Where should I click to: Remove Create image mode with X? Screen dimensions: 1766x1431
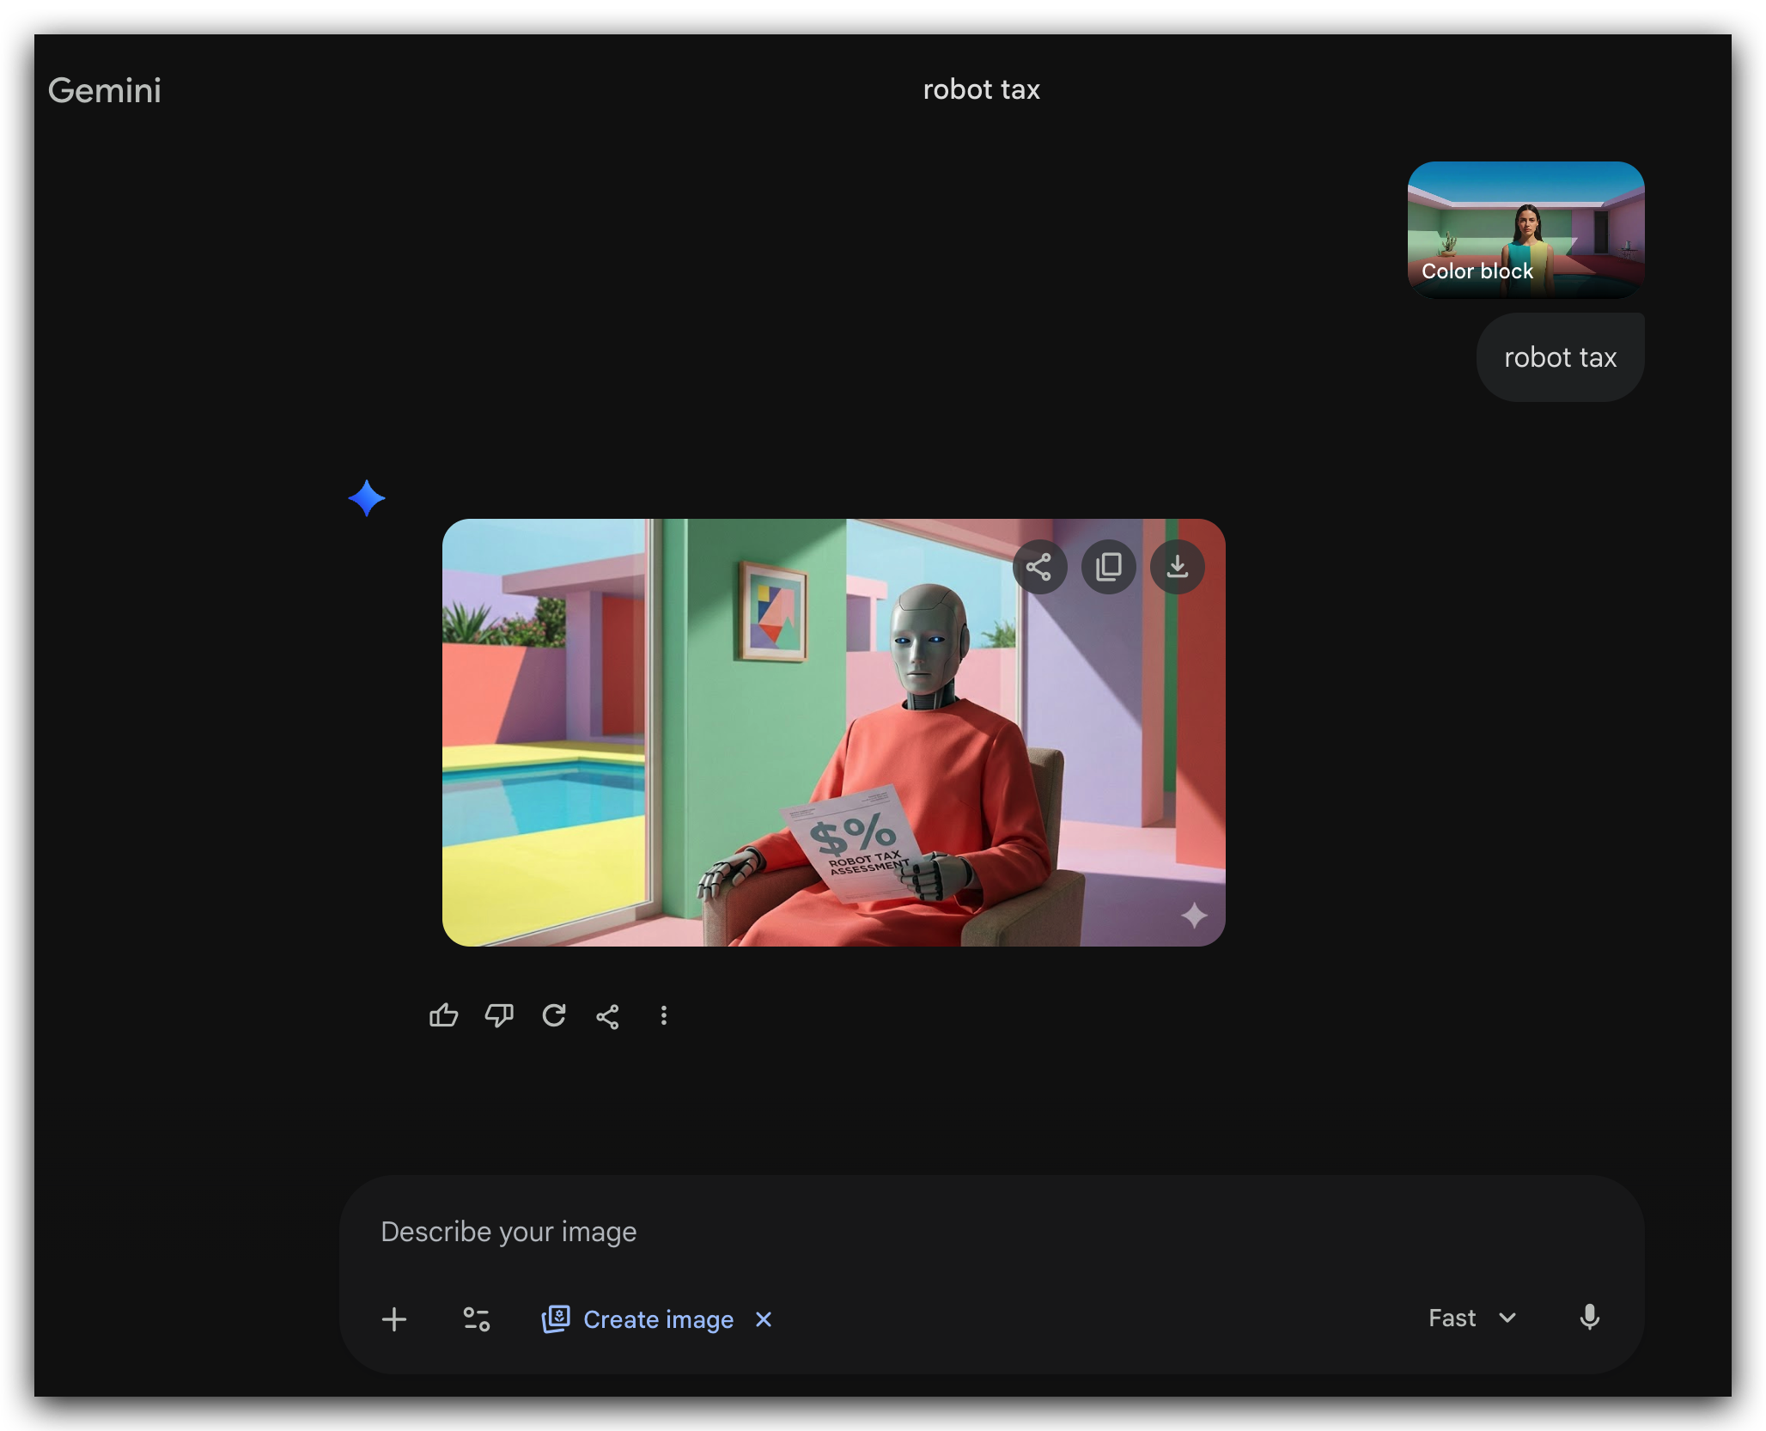pyautogui.click(x=764, y=1319)
